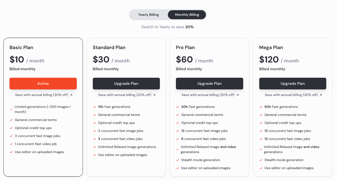Click the $120 Mega Plan price
The image size is (337, 181).
pyautogui.click(x=269, y=60)
